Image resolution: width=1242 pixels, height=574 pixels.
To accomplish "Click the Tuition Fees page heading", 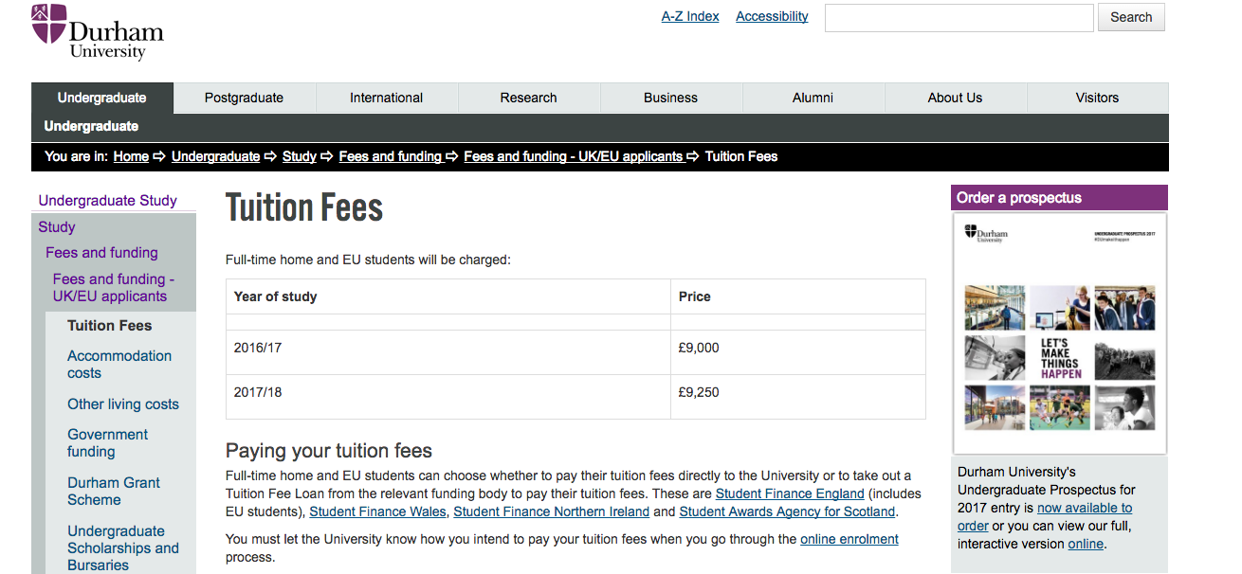I will click(304, 208).
